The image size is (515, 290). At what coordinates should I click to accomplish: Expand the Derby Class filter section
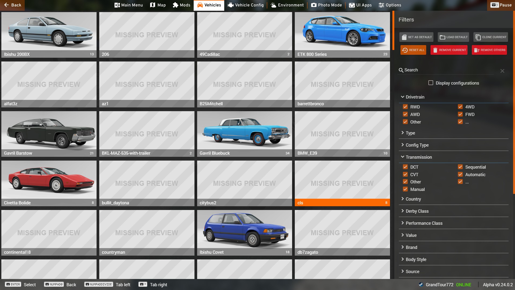454,211
